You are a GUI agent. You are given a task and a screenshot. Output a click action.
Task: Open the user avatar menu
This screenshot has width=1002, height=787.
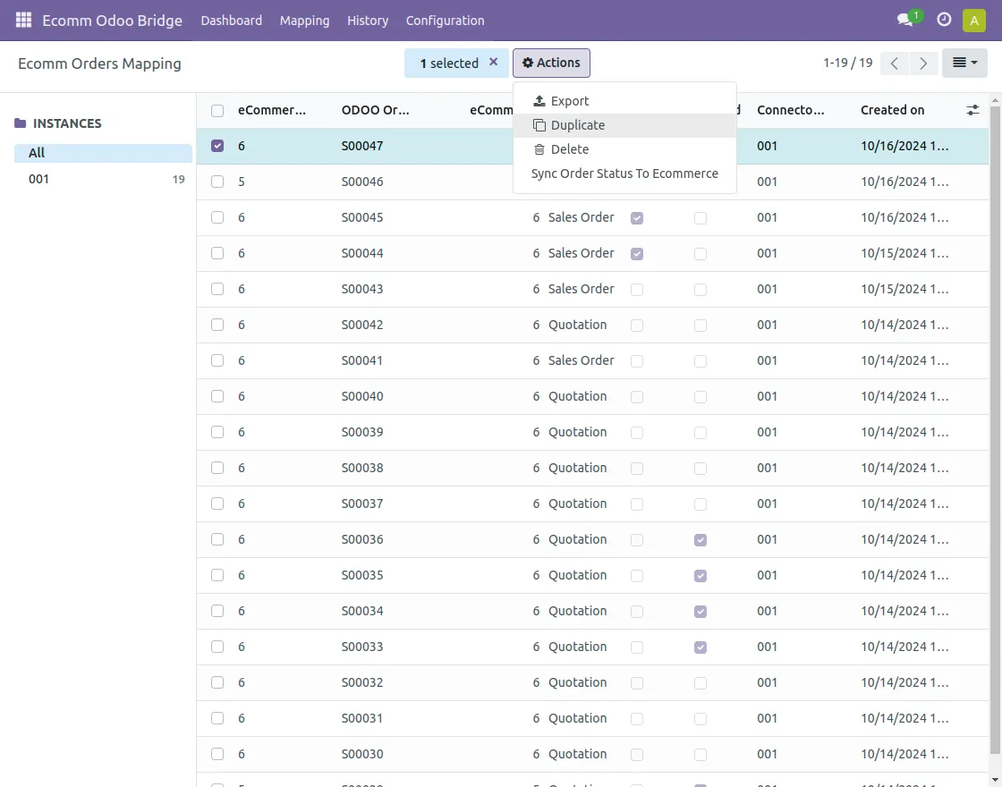coord(973,20)
